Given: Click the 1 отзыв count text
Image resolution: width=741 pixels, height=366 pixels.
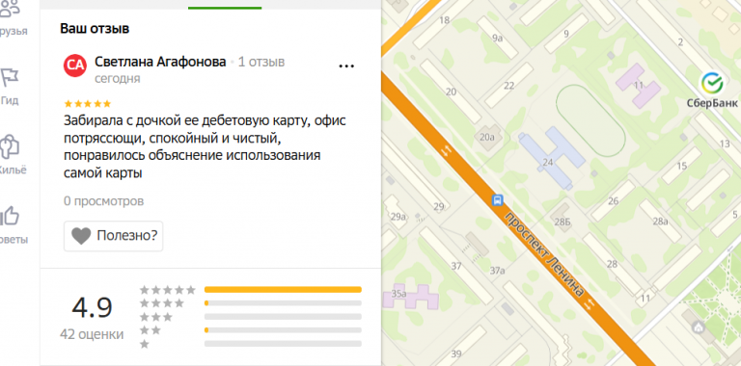Looking at the screenshot, I should coord(261,62).
